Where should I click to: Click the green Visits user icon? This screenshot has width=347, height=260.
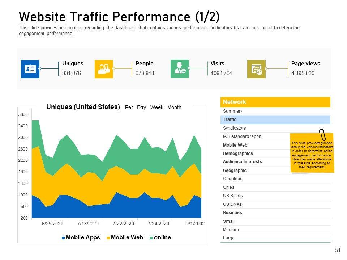tap(180, 69)
